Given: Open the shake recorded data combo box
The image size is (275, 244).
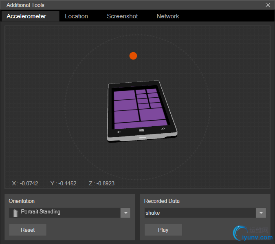Looking at the screenshot, I should tap(205, 213).
